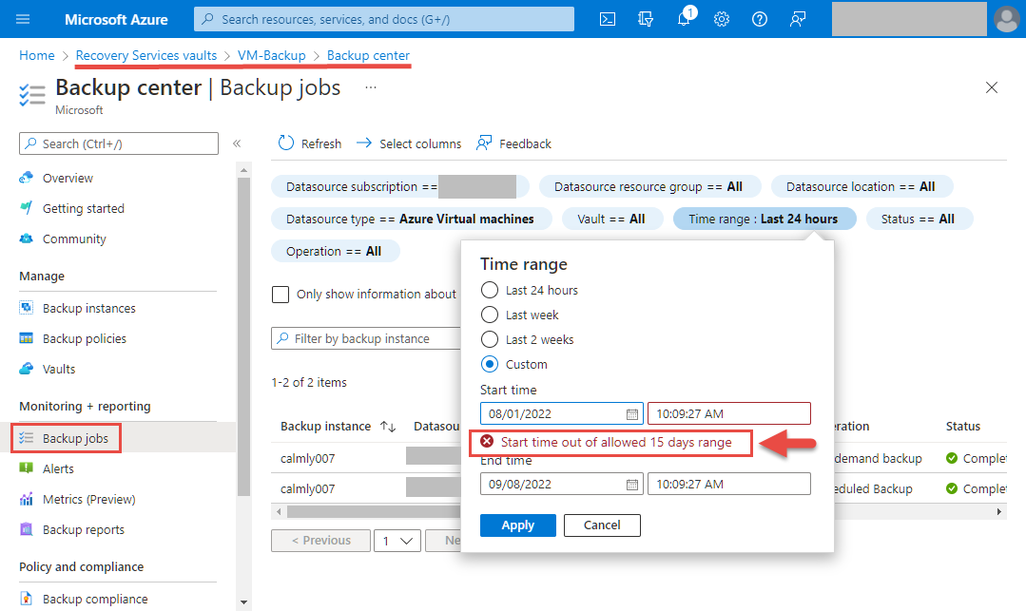The width and height of the screenshot is (1026, 611).
Task: Open the Status == All filter pill
Action: point(920,220)
